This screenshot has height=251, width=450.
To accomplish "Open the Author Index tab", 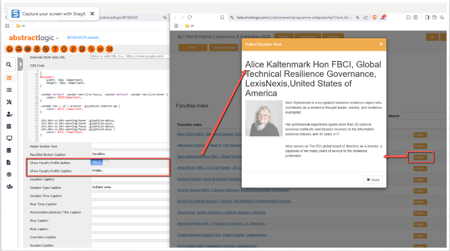I will pyautogui.click(x=308, y=37).
